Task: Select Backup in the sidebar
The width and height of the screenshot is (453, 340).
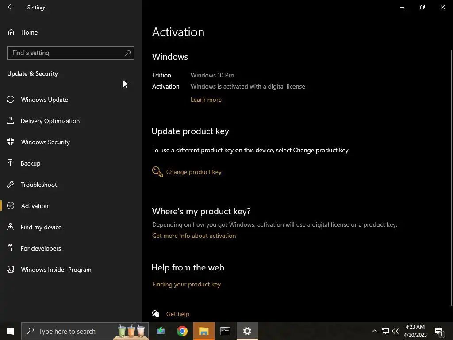Action: (x=31, y=163)
